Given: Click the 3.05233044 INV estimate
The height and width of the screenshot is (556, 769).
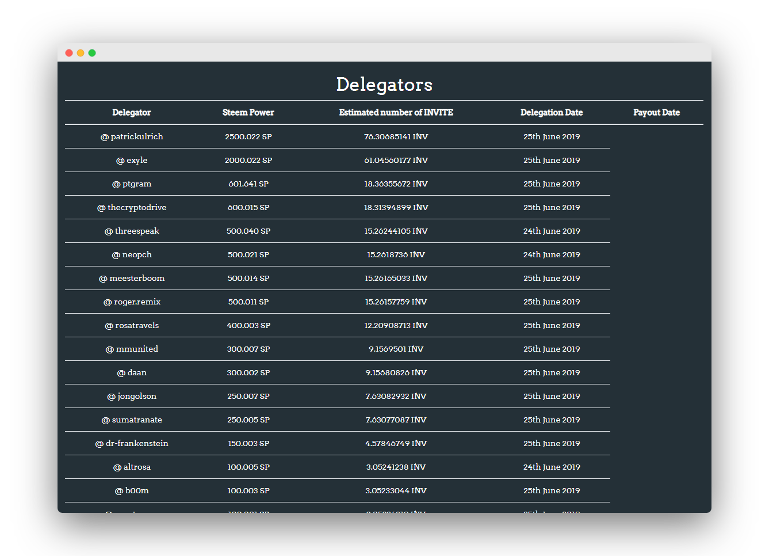Looking at the screenshot, I should pyautogui.click(x=396, y=490).
